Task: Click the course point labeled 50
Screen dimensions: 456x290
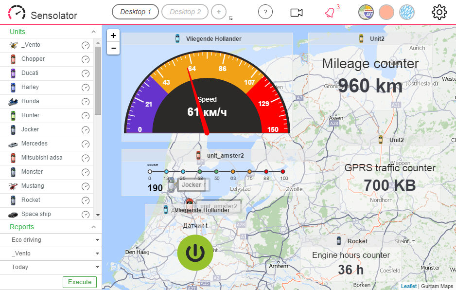Action: click(216, 171)
